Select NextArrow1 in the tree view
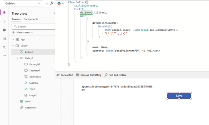Viewport: 209px width, 125px height. [x=35, y=77]
